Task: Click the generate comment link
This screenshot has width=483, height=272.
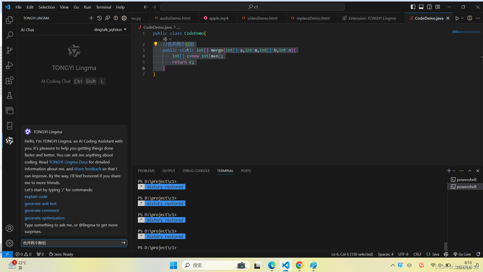Action: [x=42, y=210]
